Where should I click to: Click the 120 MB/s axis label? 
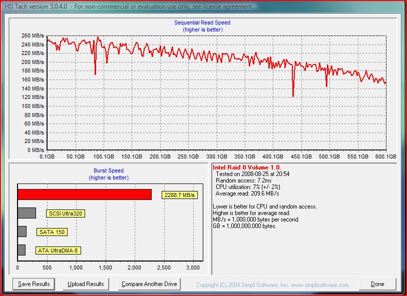pyautogui.click(x=33, y=97)
